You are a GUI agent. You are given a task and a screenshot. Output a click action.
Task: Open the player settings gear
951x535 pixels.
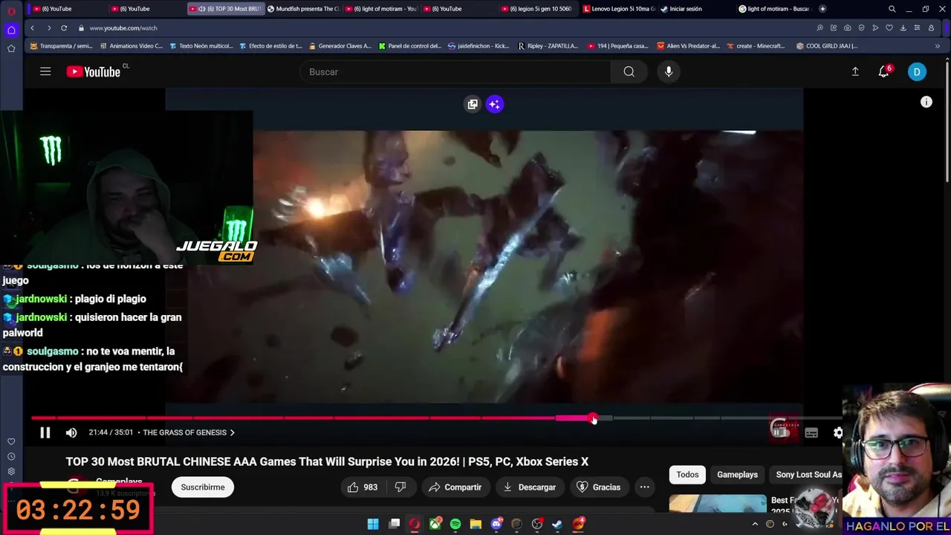(838, 432)
